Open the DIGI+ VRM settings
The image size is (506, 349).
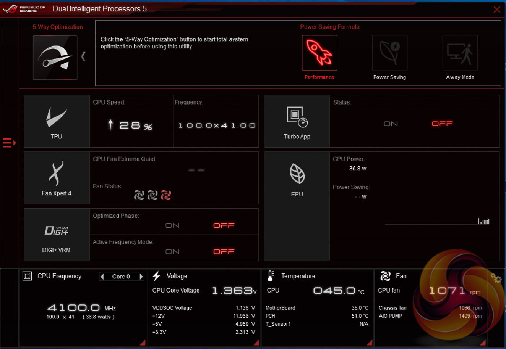(57, 235)
